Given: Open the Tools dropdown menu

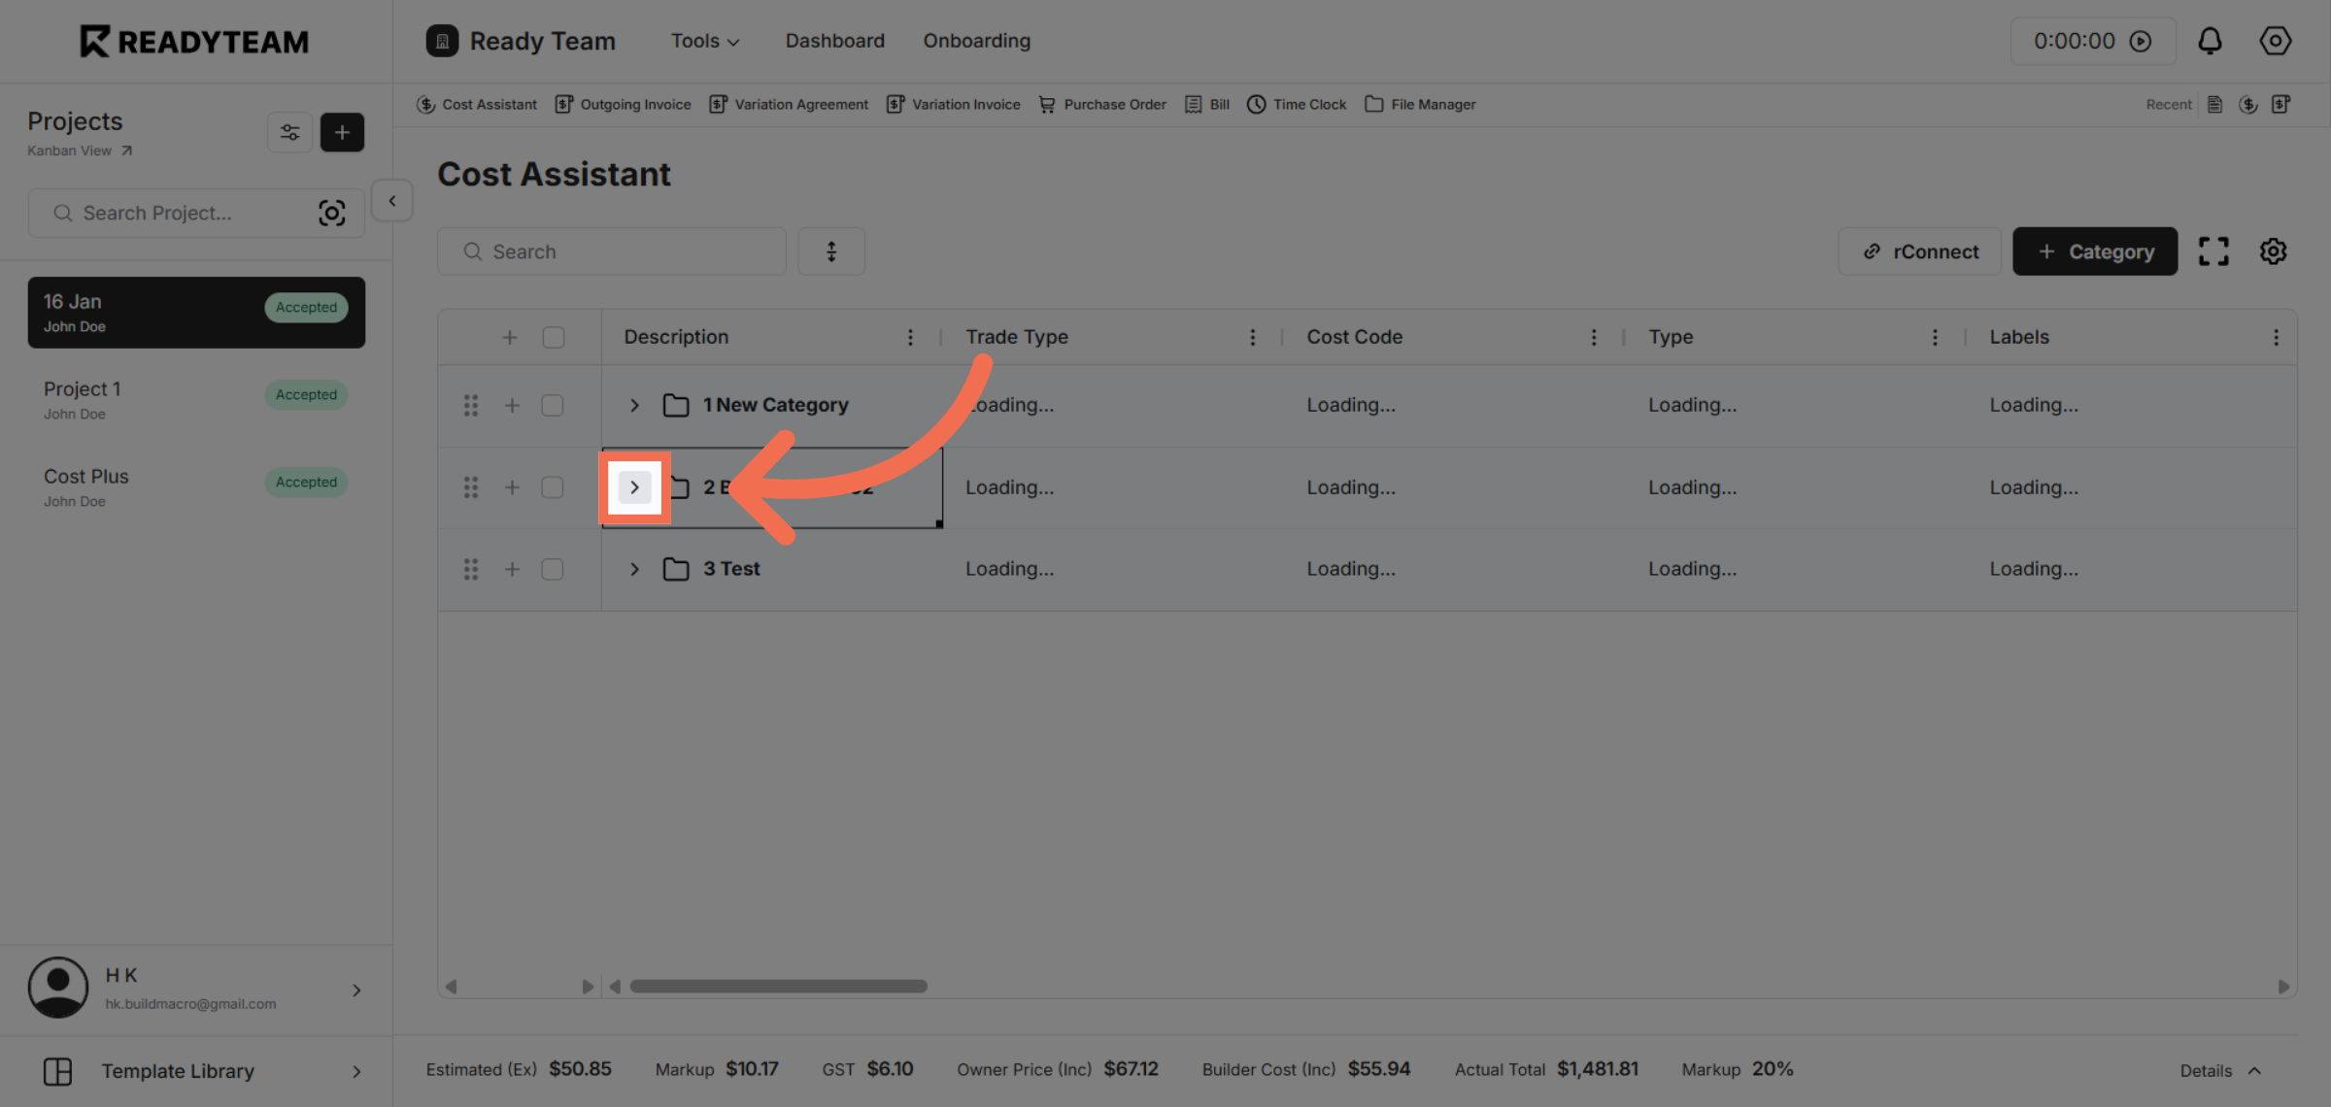Looking at the screenshot, I should click(x=705, y=41).
